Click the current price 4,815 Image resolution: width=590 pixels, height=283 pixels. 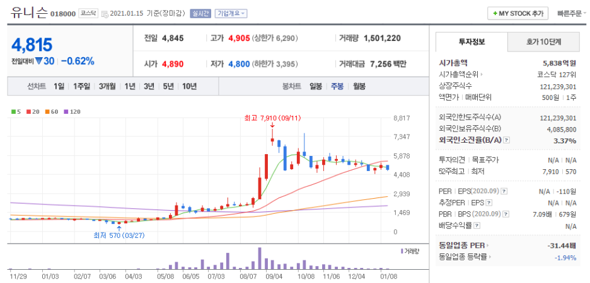[32, 45]
